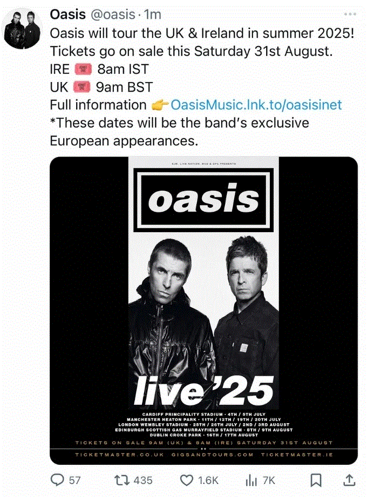Click the 1.6K likes count
The image size is (374, 501).
[x=208, y=480]
